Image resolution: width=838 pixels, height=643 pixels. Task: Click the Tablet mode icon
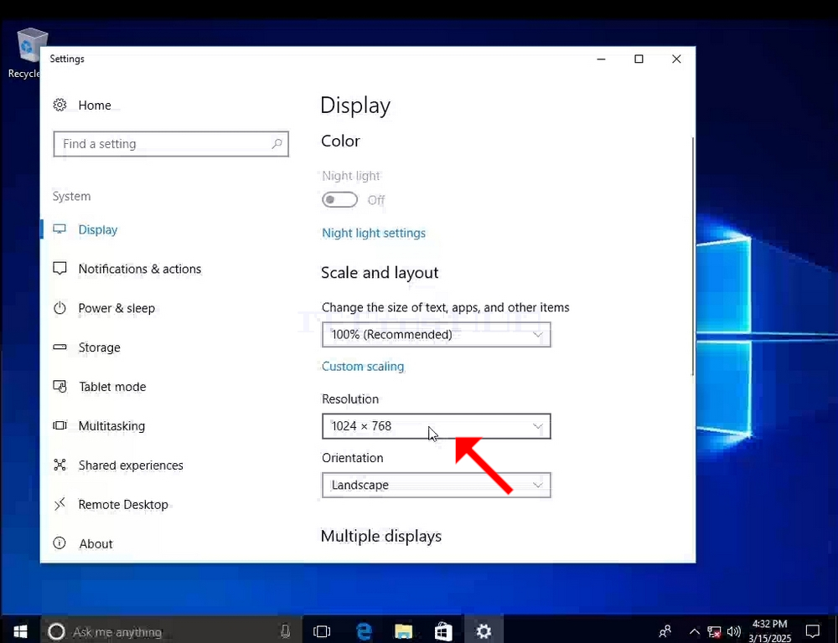click(x=59, y=386)
